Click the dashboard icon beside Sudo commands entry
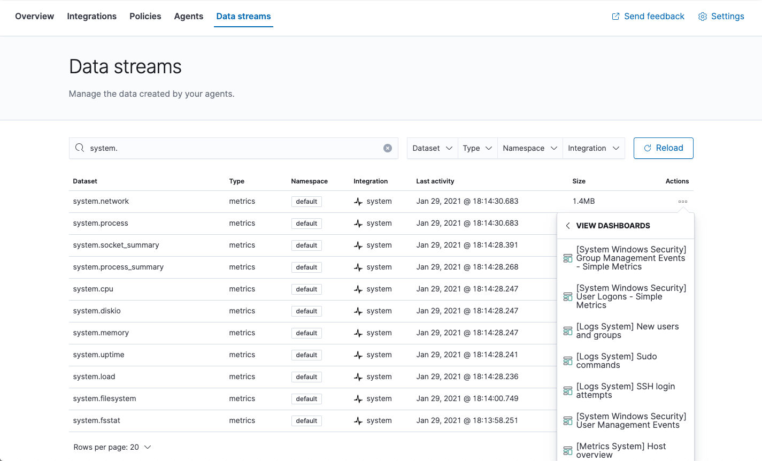 pos(567,360)
